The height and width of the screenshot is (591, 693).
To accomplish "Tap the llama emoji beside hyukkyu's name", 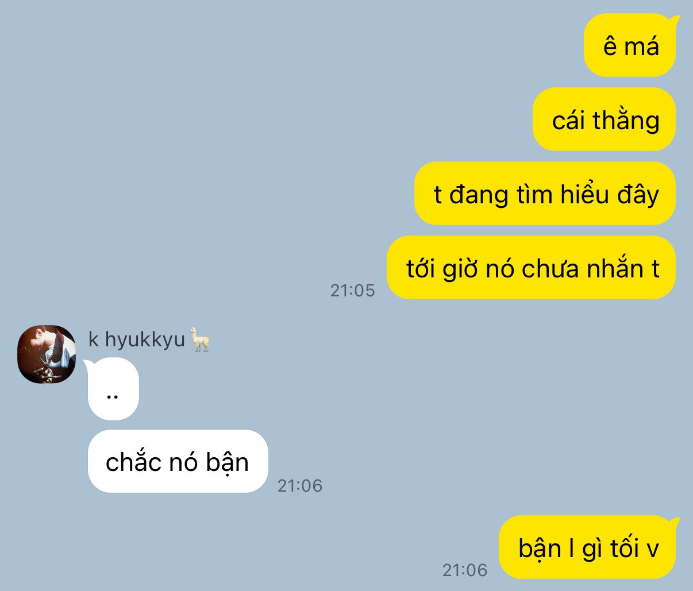I will coord(201,339).
